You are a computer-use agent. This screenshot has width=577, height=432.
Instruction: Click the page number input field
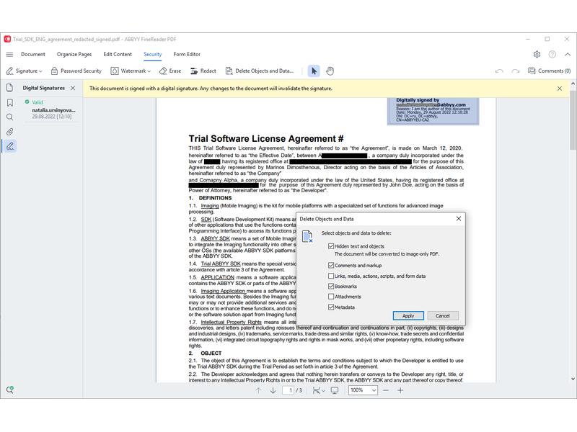(288, 390)
